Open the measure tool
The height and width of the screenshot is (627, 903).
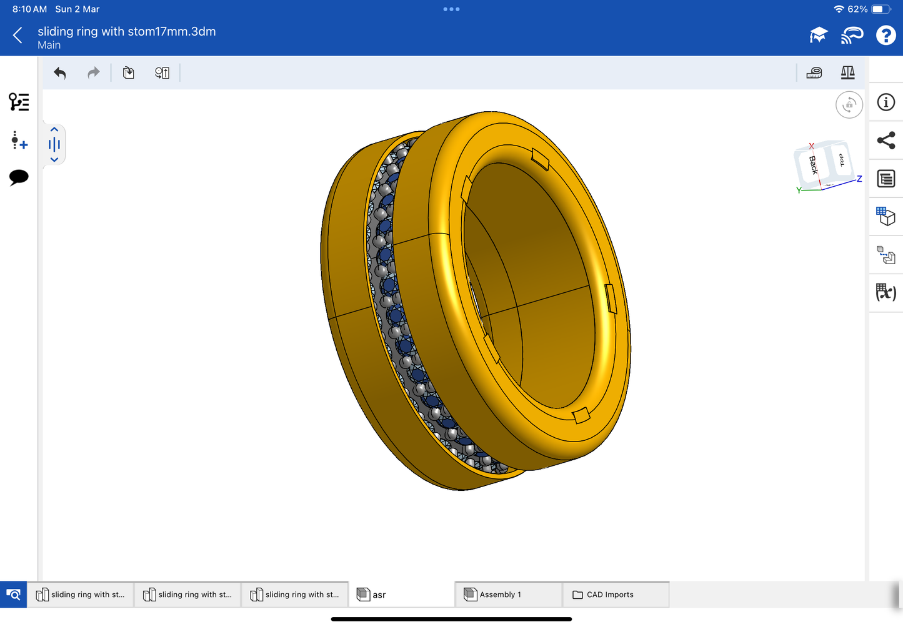point(814,73)
